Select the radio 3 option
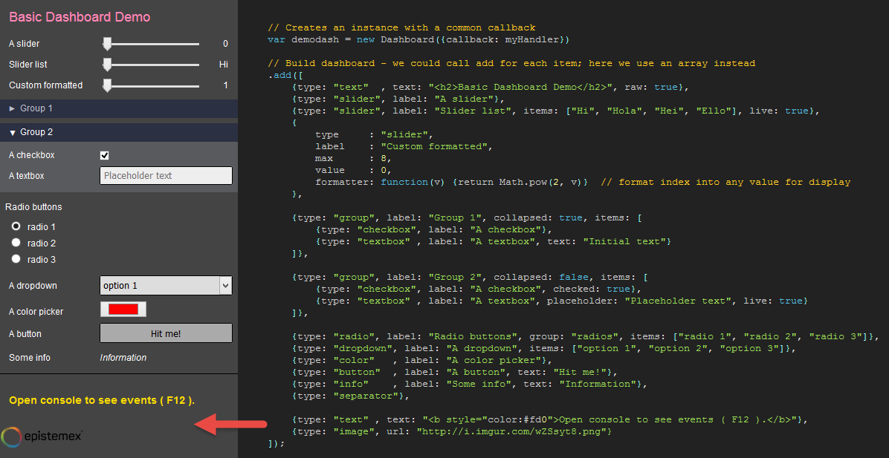 tap(16, 259)
